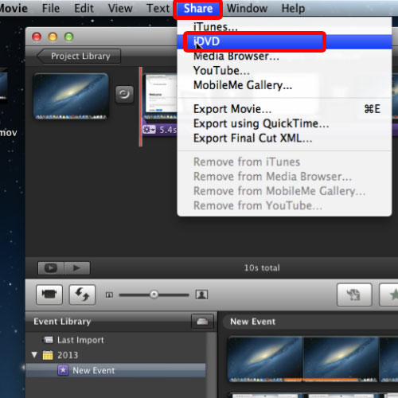
Task: Select Last Import in Event Library
Action: point(80,340)
